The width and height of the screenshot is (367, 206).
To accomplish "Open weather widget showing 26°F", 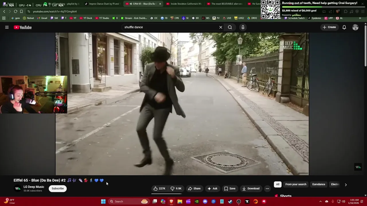I will (x=9, y=201).
